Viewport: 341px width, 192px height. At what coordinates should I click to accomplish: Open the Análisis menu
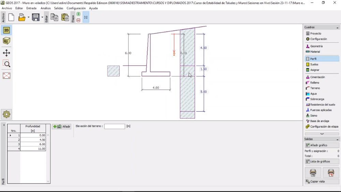(x=45, y=8)
